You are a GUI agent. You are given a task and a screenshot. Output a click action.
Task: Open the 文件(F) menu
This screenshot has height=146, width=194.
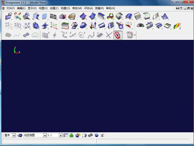[11, 8]
